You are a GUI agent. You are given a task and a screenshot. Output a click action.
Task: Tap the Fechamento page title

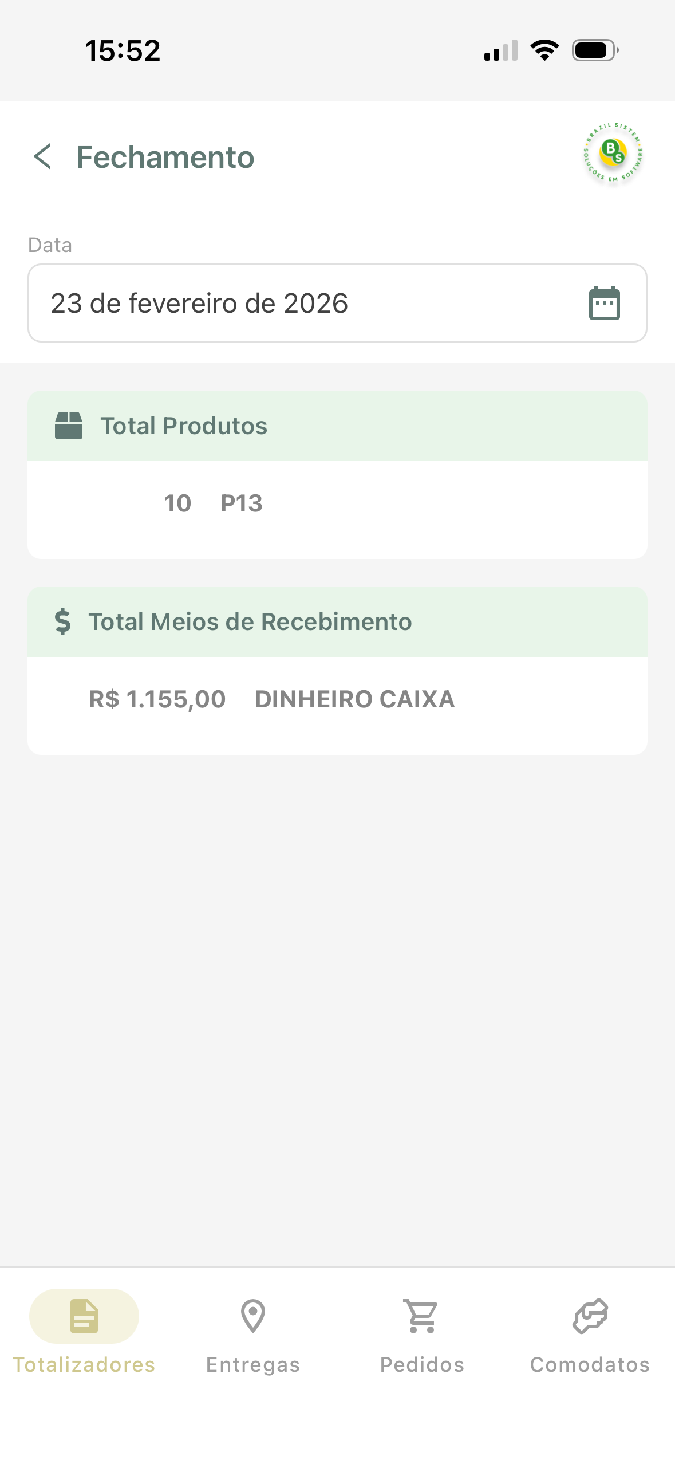click(x=165, y=157)
